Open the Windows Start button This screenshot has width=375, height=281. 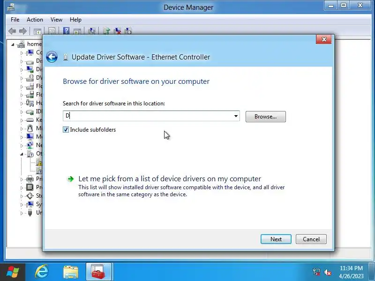[x=13, y=272]
